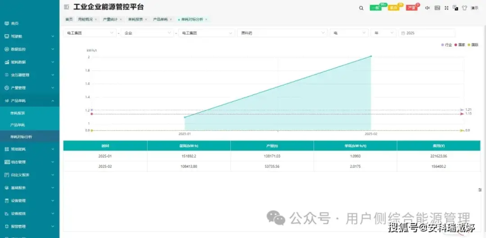Open the language translation icon in the header
The image size is (486, 238).
[455, 8]
